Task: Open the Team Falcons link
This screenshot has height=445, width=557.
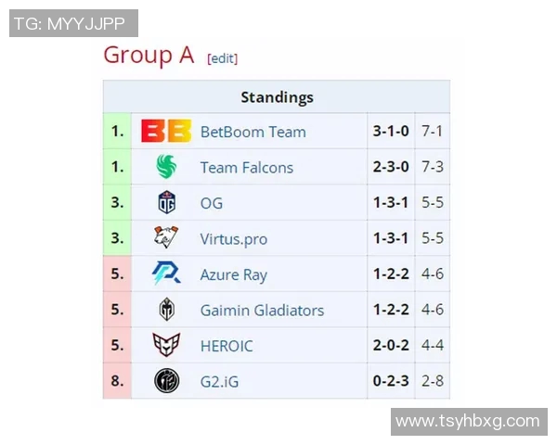Action: pyautogui.click(x=246, y=168)
